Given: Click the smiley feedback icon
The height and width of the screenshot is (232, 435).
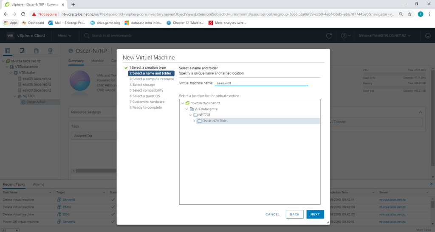Looking at the screenshot, I should 427,36.
